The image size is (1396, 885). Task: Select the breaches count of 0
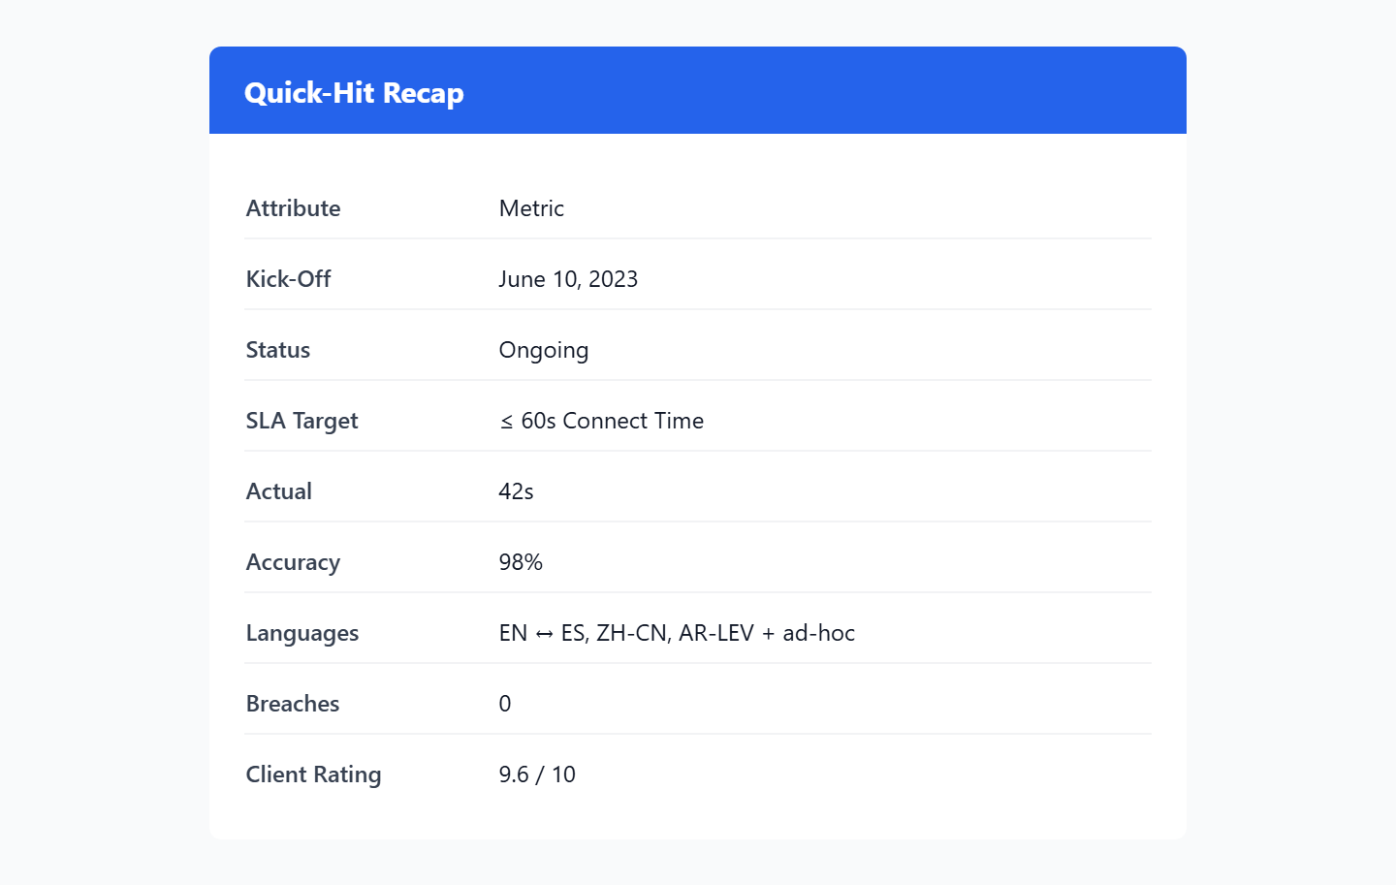(x=505, y=704)
